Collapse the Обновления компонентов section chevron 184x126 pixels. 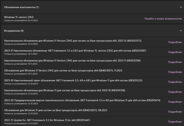pos(180,7)
